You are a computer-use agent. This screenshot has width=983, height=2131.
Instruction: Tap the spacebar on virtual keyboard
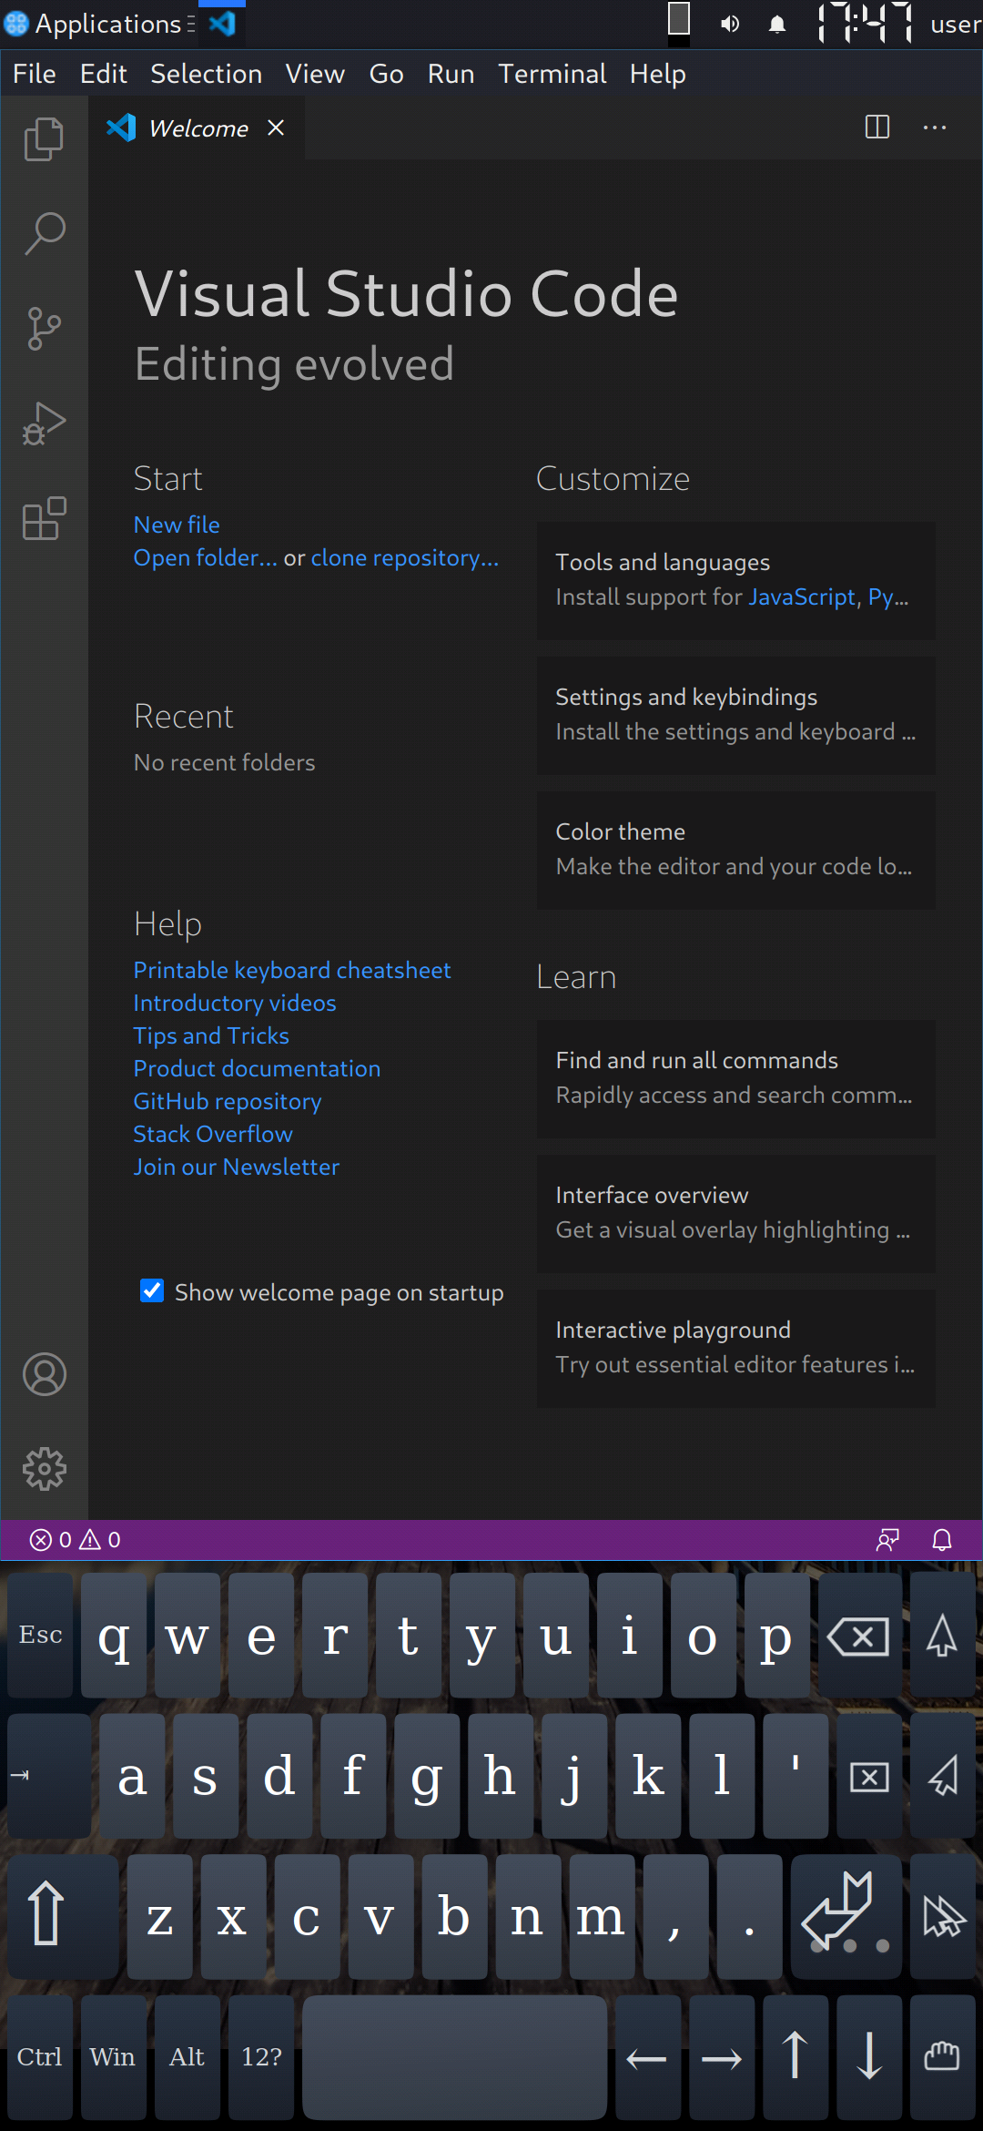point(455,2057)
